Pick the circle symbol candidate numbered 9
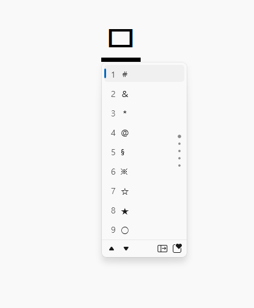Screen dimensions: 254x308 coord(144,230)
